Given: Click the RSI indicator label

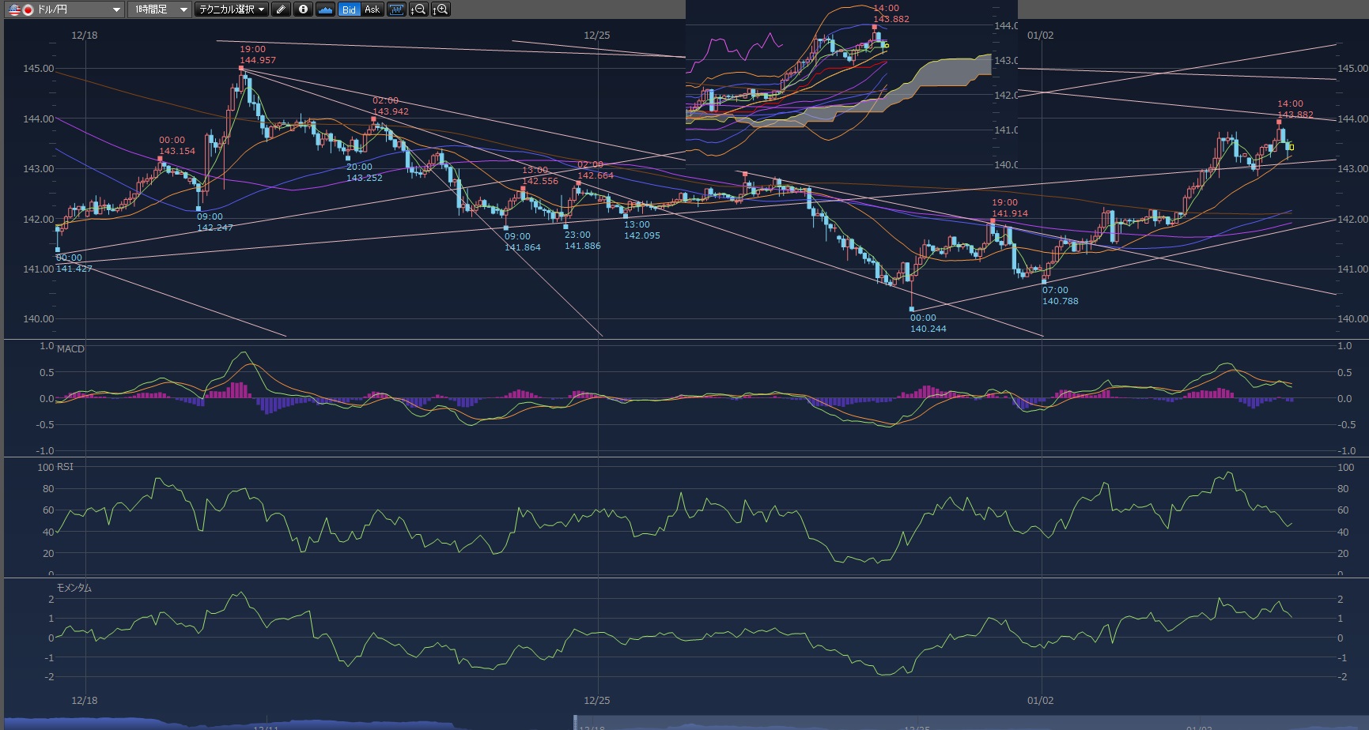Looking at the screenshot, I should tap(65, 467).
